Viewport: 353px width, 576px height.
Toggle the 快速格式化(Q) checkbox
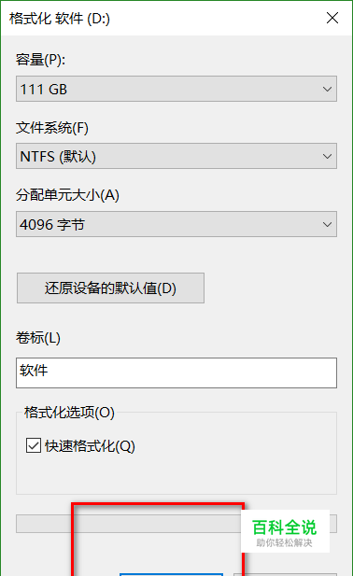34,445
